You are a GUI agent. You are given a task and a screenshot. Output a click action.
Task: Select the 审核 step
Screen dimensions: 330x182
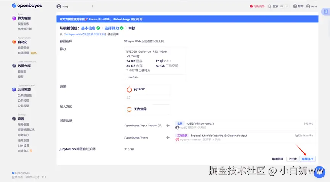(132, 28)
